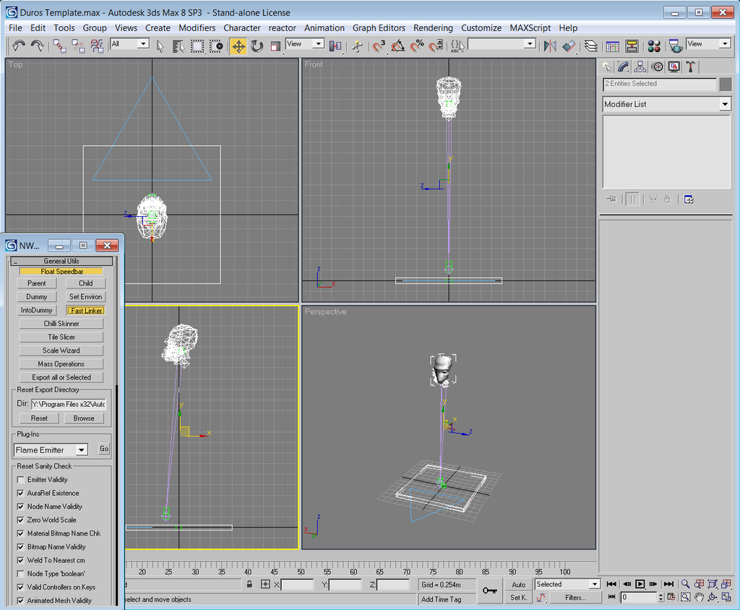Click the Quick Render teapot icon
The height and width of the screenshot is (610, 740).
[676, 46]
